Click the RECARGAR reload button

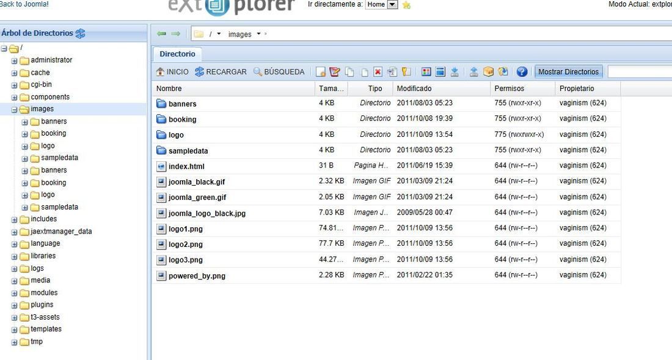click(221, 72)
